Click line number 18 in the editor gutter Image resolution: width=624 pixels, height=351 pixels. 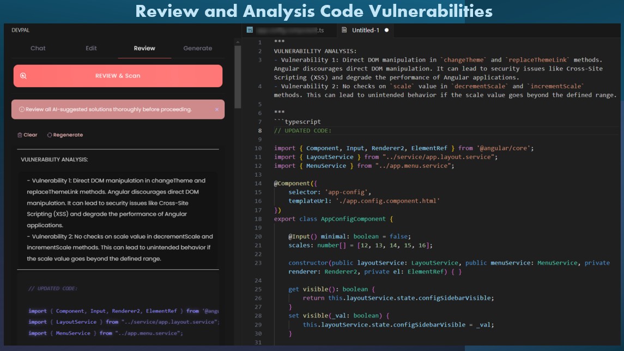coord(258,219)
